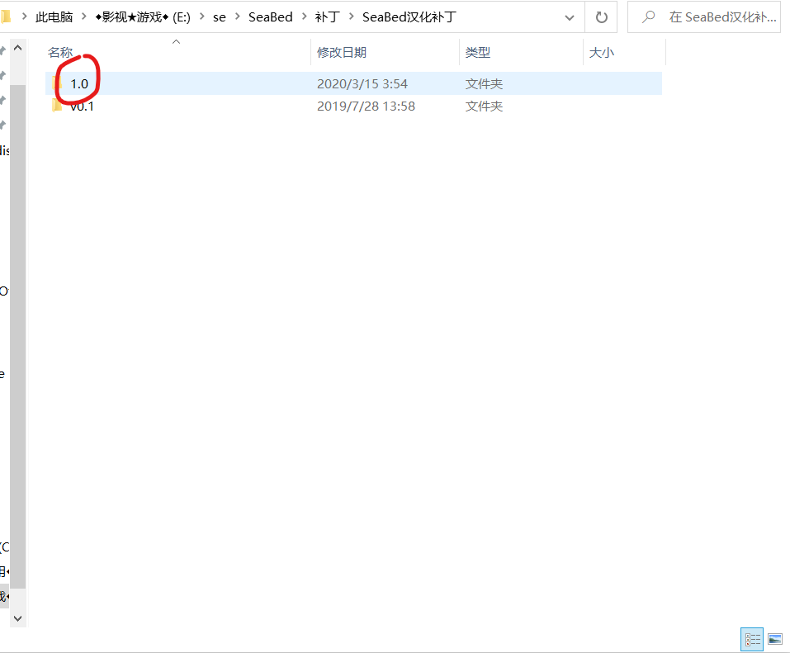This screenshot has width=790, height=653.
Task: Expand chevron after 补丁 in path
Action: pyautogui.click(x=351, y=17)
